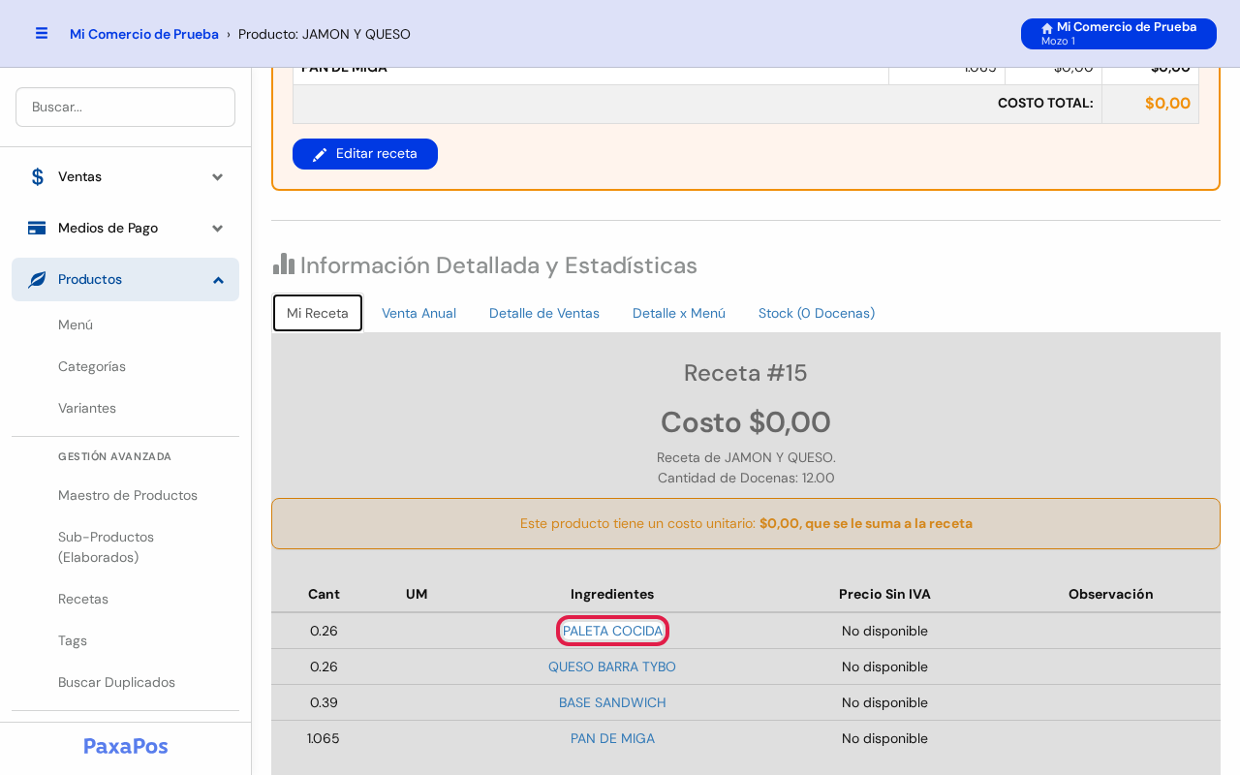Open Sub-Productos (Elaborados) in sidebar
The image size is (1240, 775).
pyautogui.click(x=107, y=546)
